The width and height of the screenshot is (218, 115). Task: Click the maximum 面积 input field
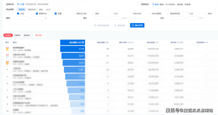point(38,18)
